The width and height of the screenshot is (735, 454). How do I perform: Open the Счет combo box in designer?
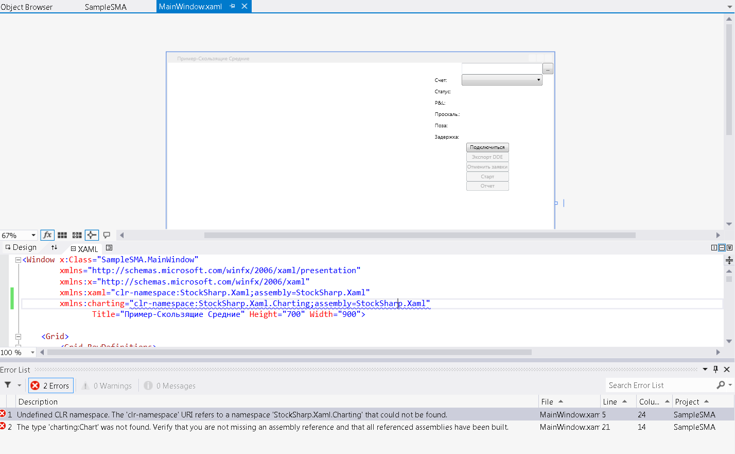tap(502, 80)
